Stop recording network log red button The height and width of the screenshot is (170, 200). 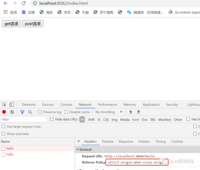click(x=4, y=112)
